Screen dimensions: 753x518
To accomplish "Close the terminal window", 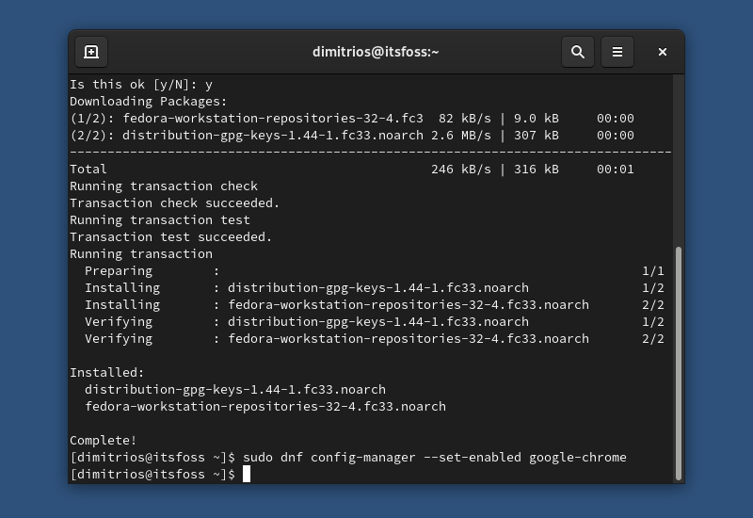I will 663,52.
